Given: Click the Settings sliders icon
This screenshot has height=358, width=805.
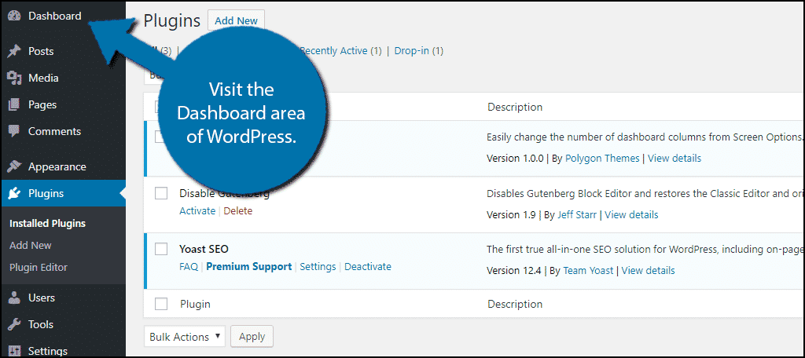Looking at the screenshot, I should click(14, 351).
